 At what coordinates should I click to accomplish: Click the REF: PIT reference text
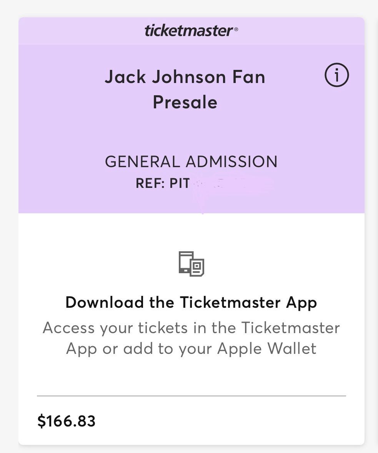point(163,183)
